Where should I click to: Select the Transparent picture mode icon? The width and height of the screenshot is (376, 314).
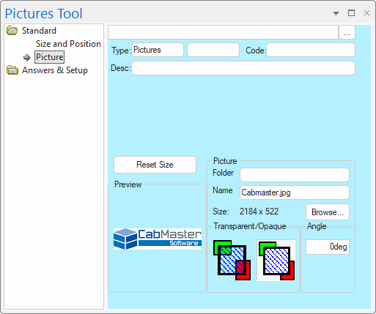coord(232,260)
